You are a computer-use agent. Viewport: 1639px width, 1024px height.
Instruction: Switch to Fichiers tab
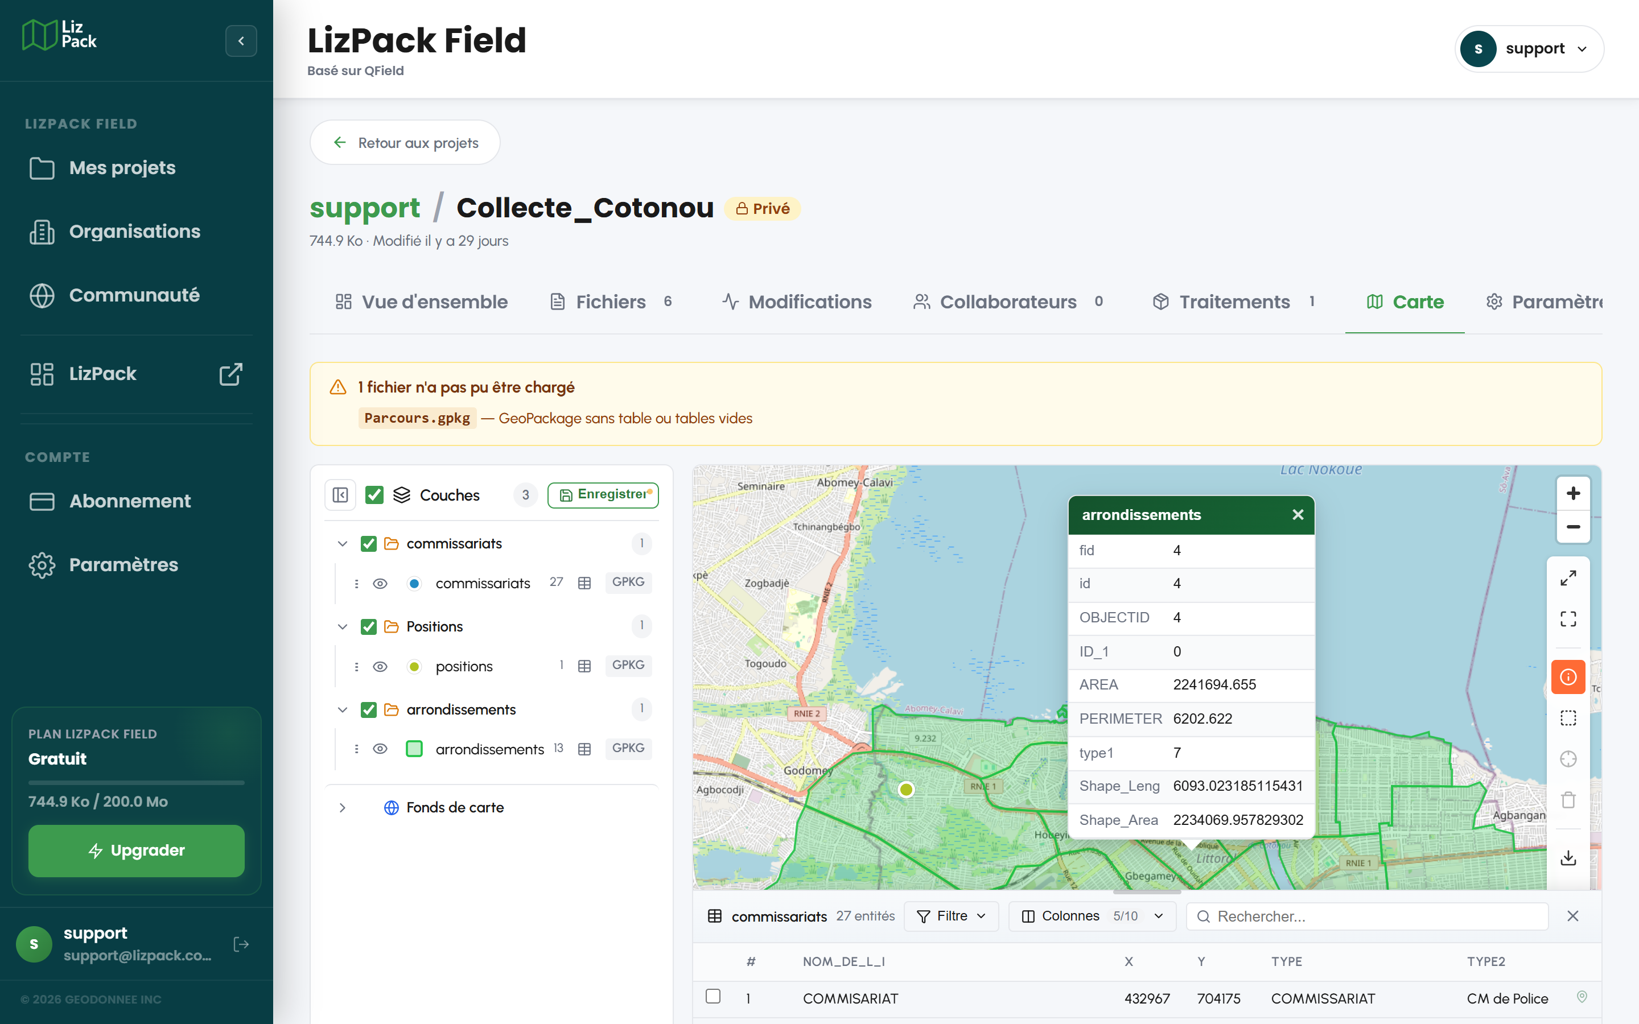tap(611, 302)
